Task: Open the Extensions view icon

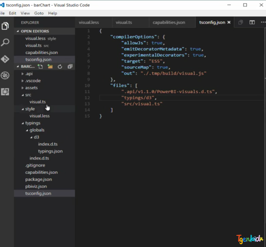Action: (x=5, y=92)
